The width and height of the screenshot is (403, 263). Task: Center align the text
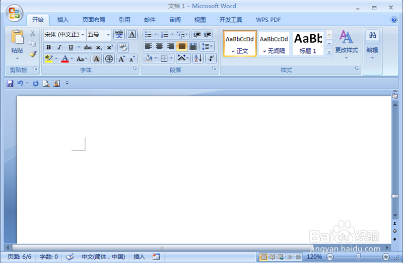point(159,46)
